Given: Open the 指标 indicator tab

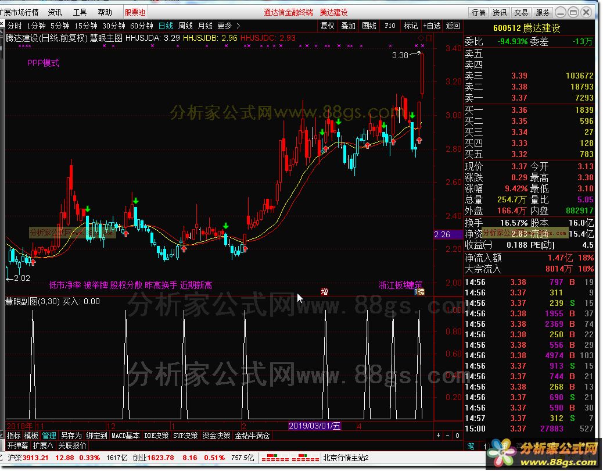Looking at the screenshot, I should pyautogui.click(x=14, y=436).
